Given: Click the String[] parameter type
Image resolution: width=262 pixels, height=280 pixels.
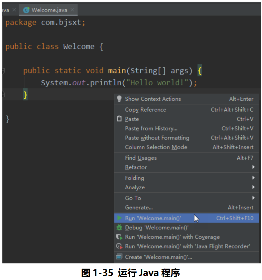Looking at the screenshot, I should [148, 71].
